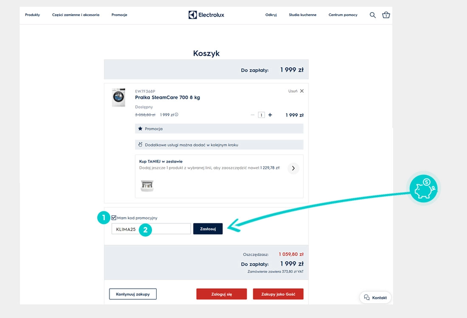Increase quantity with plus icon
Viewport: 467px width, 318px height.
click(270, 115)
